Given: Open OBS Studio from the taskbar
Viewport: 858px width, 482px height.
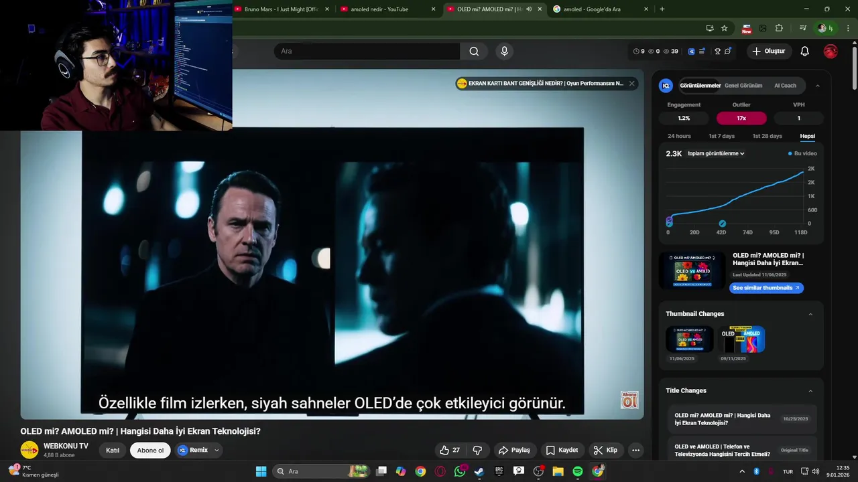Looking at the screenshot, I should pos(538,471).
